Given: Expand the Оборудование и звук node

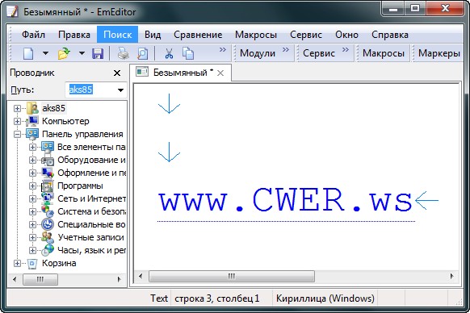Looking at the screenshot, I should pos(32,160).
